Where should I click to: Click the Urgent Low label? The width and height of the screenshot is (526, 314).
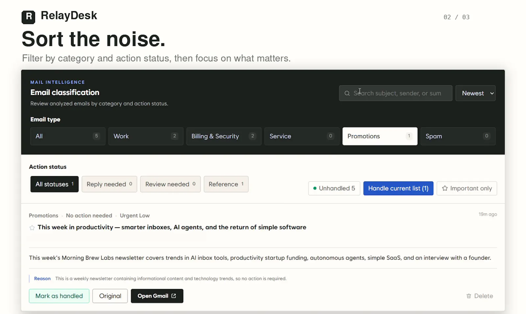tap(135, 216)
